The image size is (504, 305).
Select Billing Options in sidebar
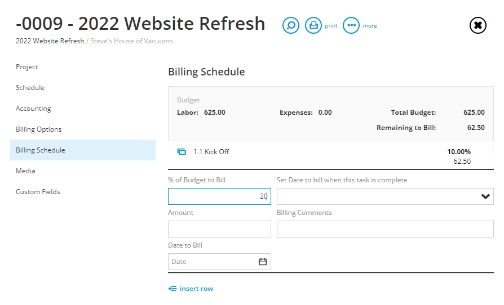tap(38, 129)
